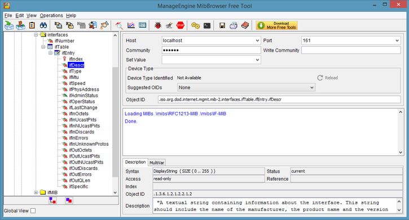Select ifInOctets in the MIB tree
The width and height of the screenshot is (409, 220).
78,114
